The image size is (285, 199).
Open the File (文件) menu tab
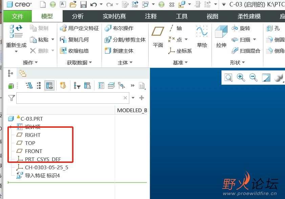coord(18,16)
